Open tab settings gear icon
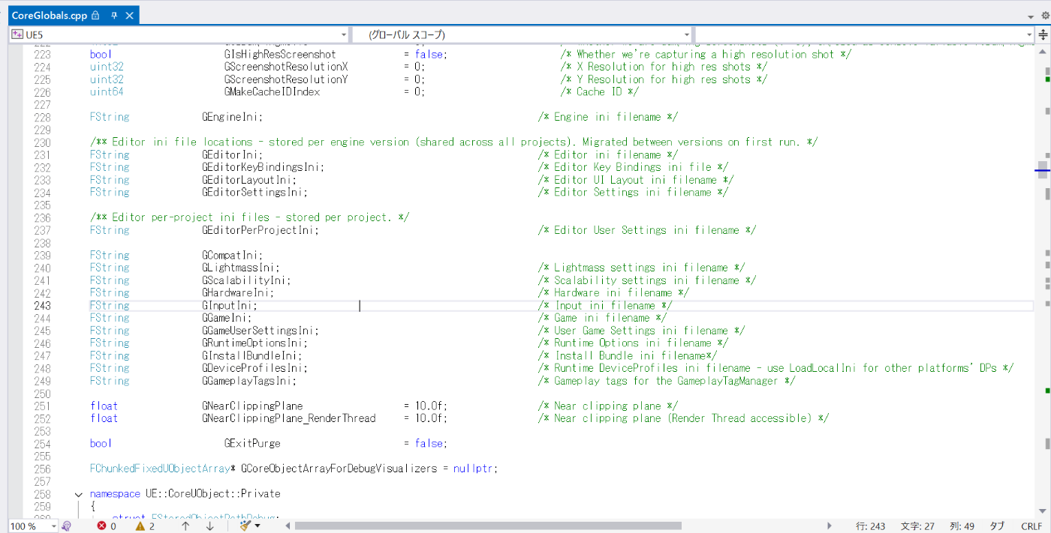 coord(1044,15)
